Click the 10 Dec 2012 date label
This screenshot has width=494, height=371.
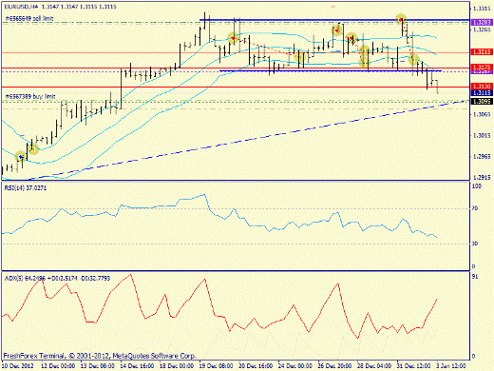pos(18,365)
